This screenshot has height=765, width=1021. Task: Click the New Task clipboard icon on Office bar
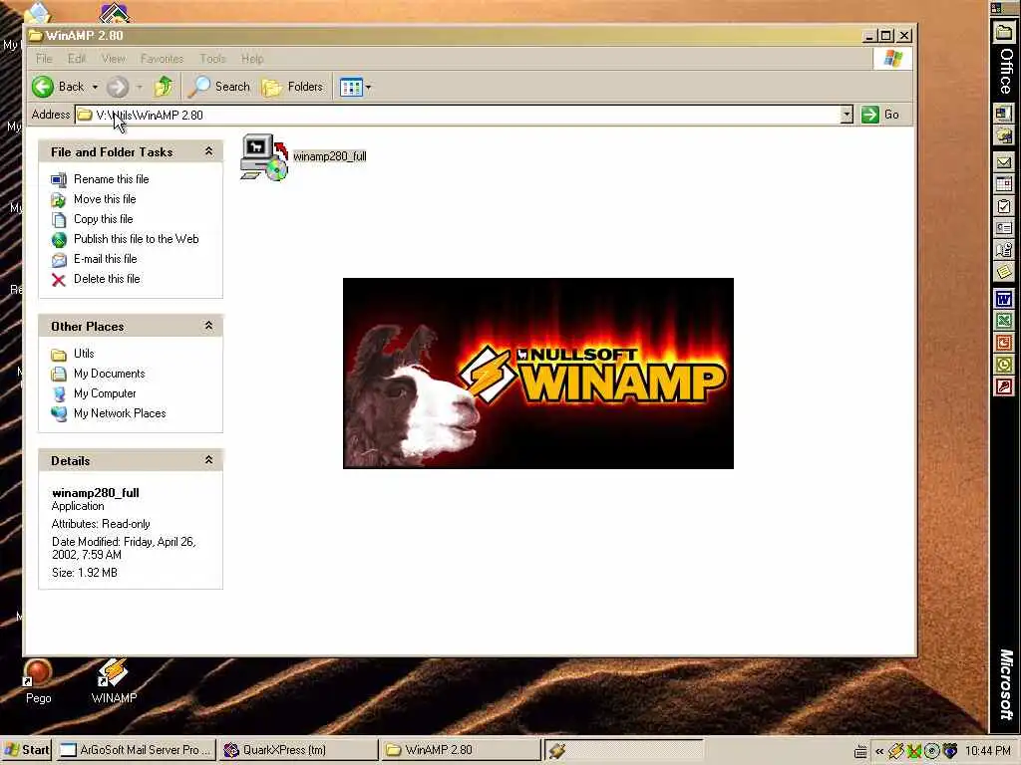[1003, 206]
